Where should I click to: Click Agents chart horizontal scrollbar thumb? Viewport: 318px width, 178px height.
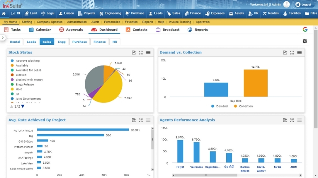(x=206, y=175)
